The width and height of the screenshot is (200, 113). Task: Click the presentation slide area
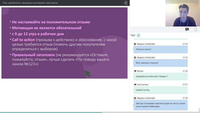64,43
